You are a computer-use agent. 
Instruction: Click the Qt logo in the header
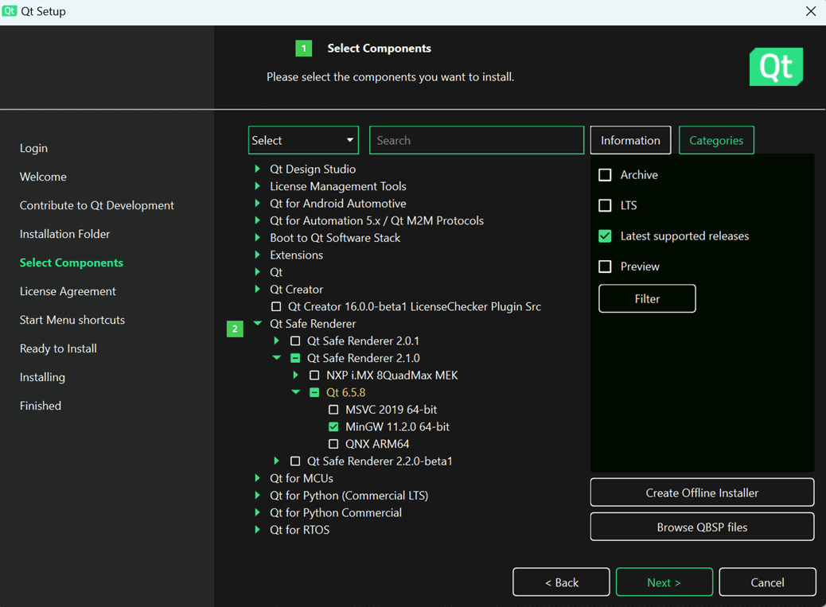click(776, 67)
